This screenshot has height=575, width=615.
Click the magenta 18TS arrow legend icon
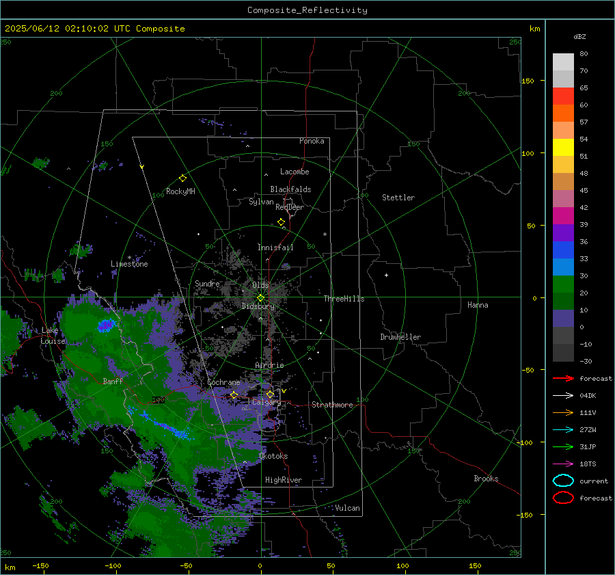point(563,464)
